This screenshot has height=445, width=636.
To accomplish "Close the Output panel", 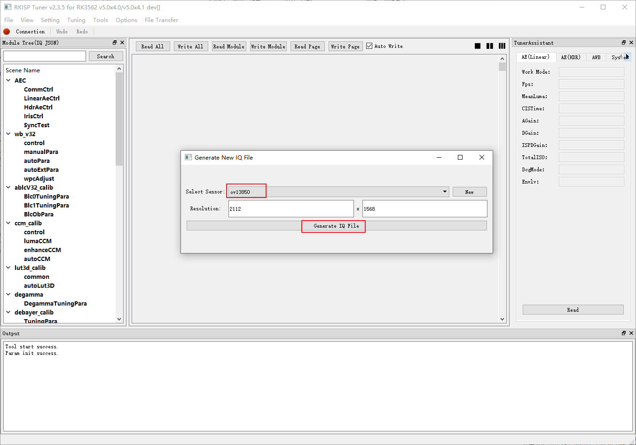I will pos(631,333).
